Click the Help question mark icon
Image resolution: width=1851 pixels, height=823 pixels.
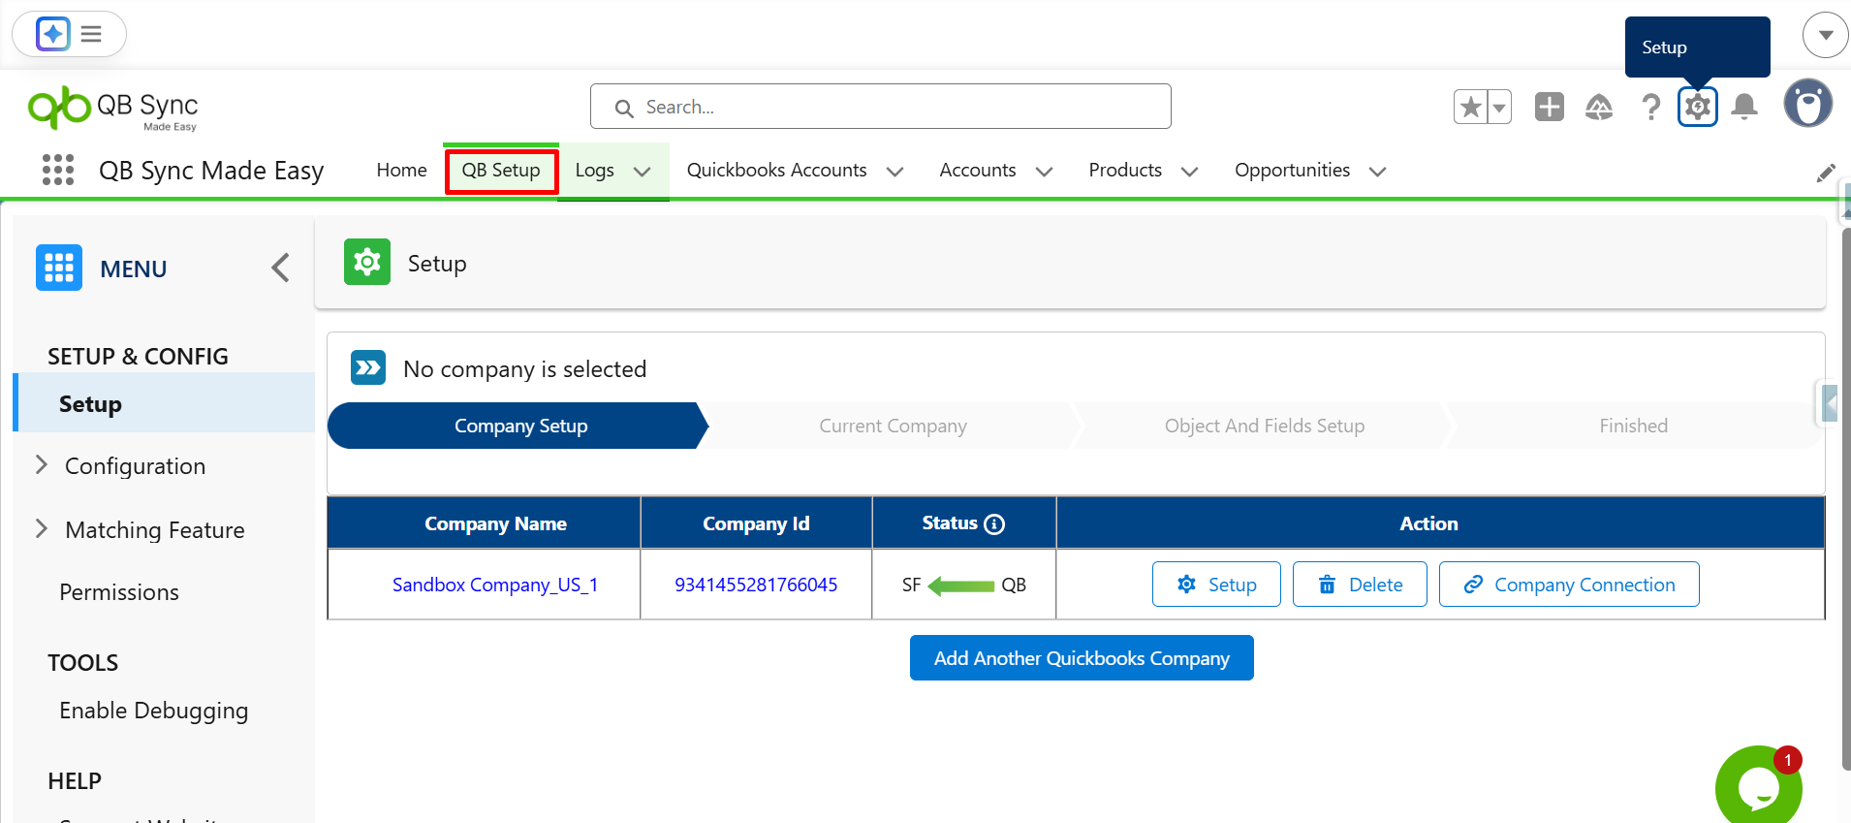[1650, 107]
